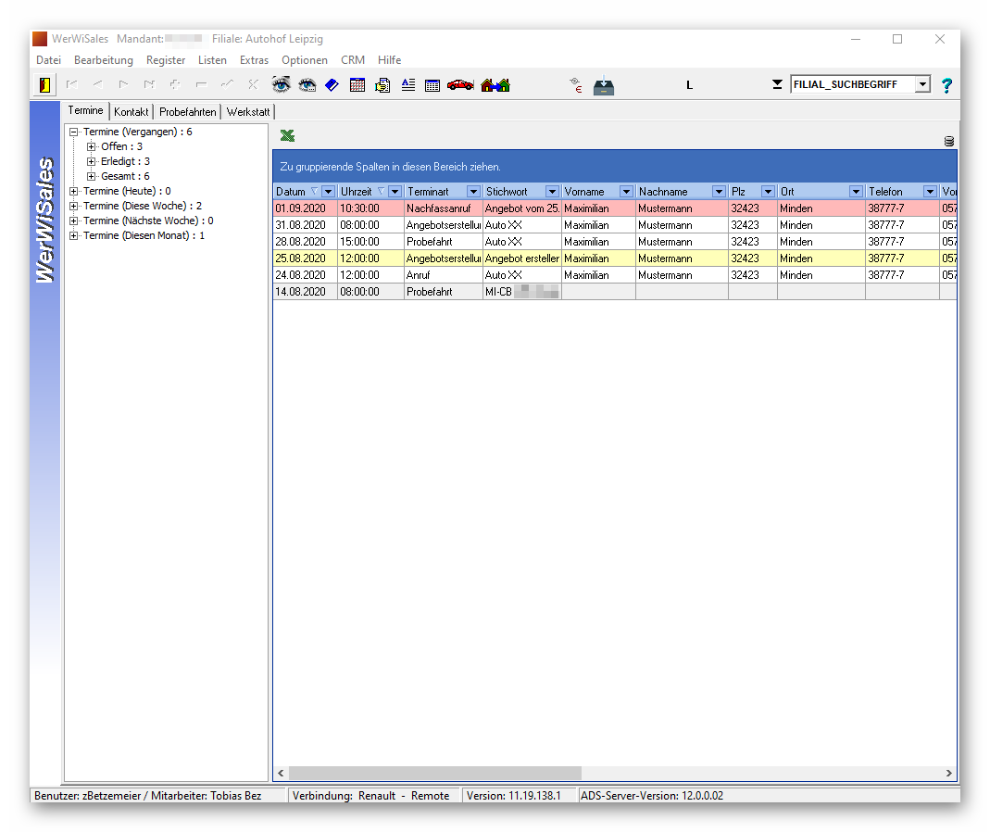
Task: Click the first blue eye view icon
Action: [281, 84]
